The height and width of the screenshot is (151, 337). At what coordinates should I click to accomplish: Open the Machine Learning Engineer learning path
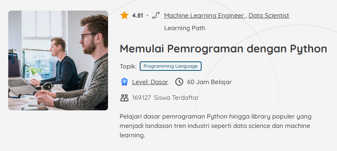(204, 16)
